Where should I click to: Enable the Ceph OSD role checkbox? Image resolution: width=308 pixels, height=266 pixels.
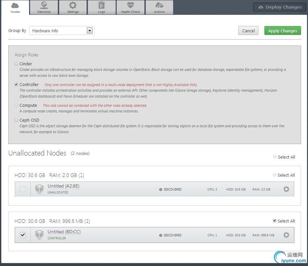pos(16,120)
